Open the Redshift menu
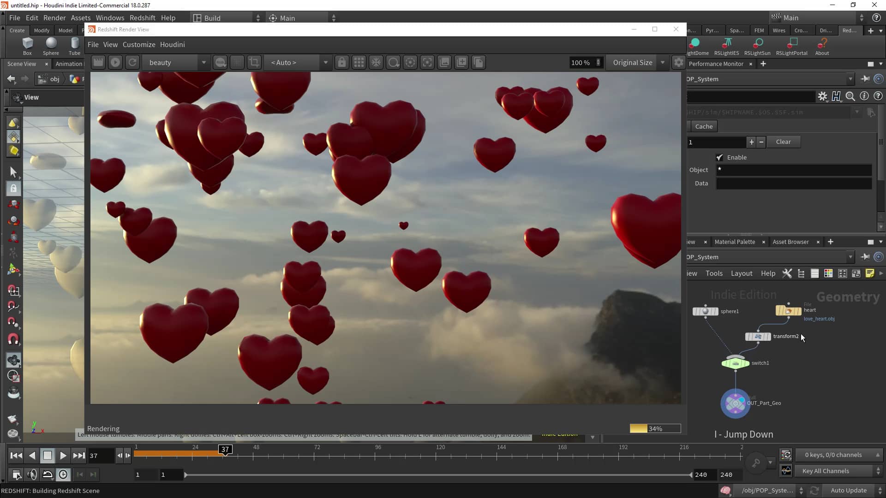The width and height of the screenshot is (886, 498). click(142, 18)
